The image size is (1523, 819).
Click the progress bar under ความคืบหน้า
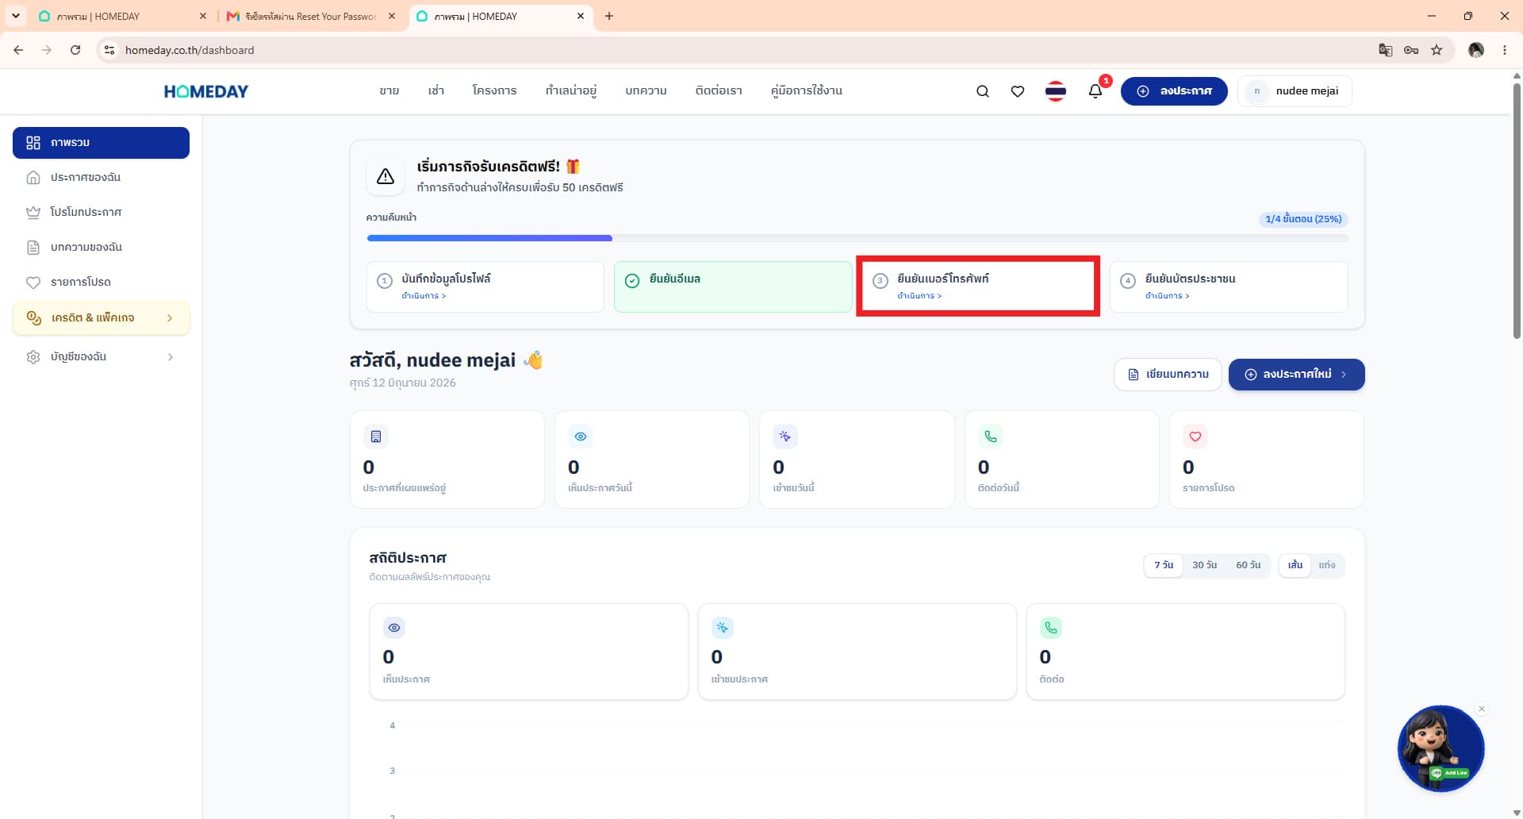857,238
